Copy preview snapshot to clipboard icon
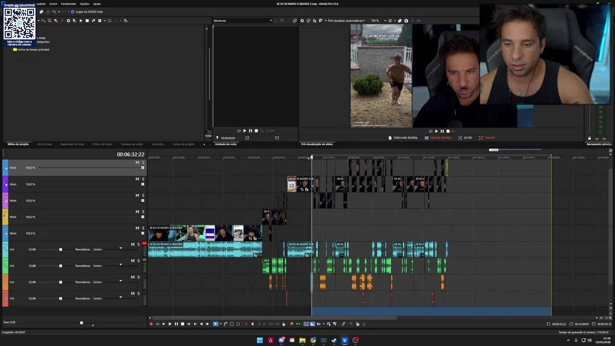Screen dimensions: 615x346 point(400,21)
